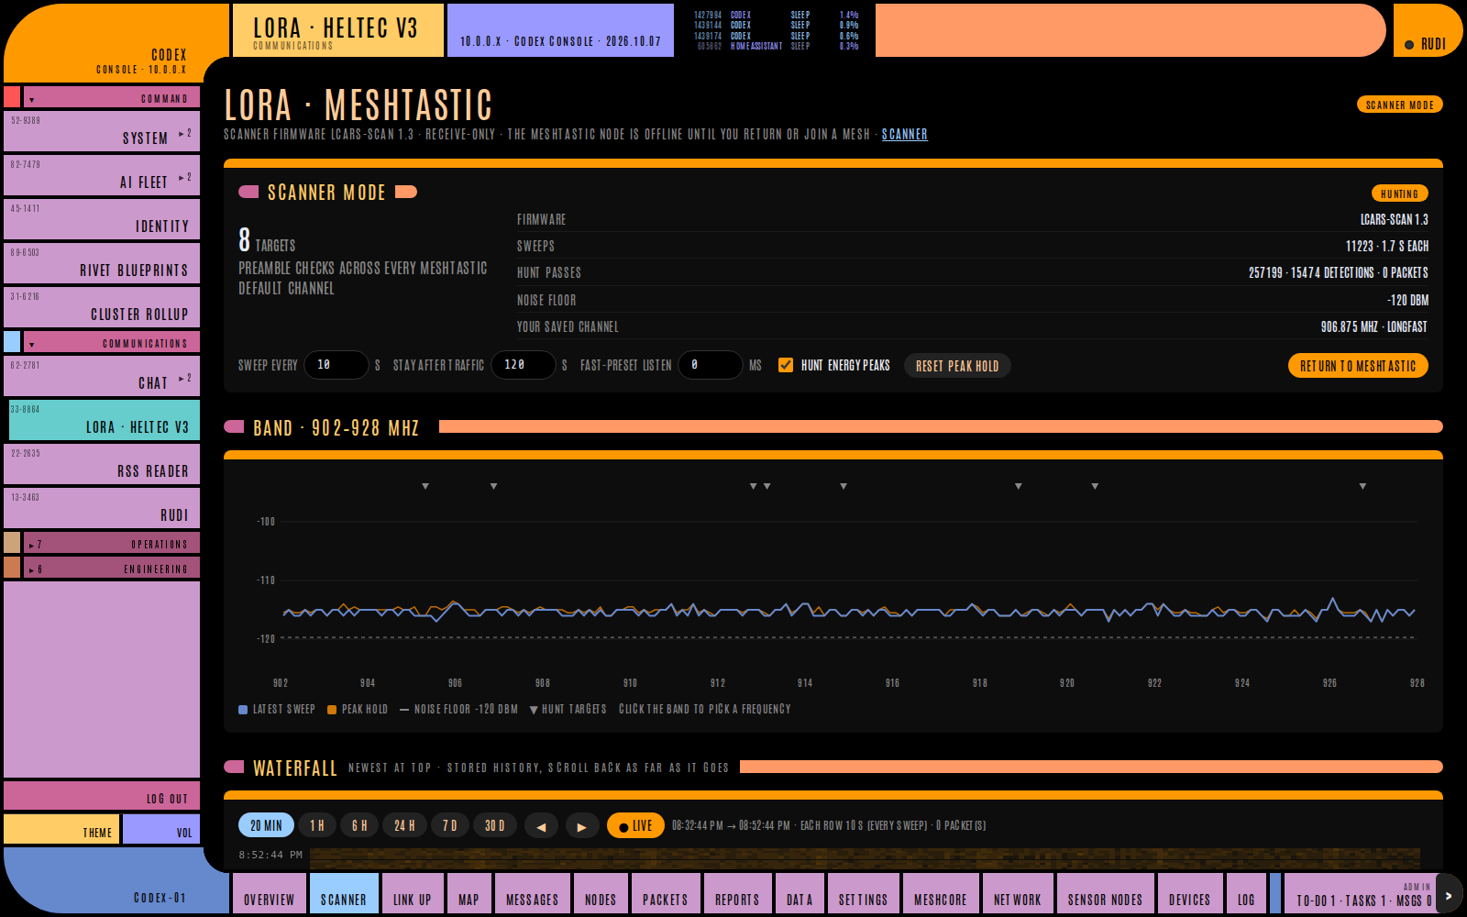Screen dimensions: 1467x917
Task: Click the hunt target marker near 905 MHz
Action: [425, 486]
